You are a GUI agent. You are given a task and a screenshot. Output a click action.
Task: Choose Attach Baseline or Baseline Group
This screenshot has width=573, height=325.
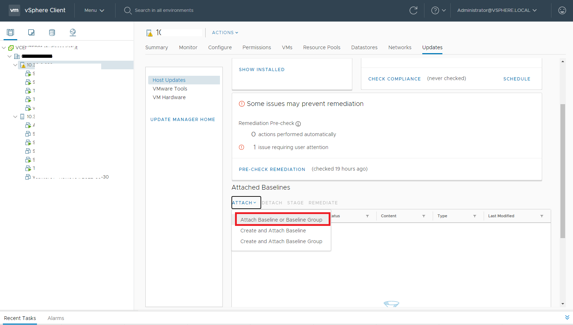[281, 220]
